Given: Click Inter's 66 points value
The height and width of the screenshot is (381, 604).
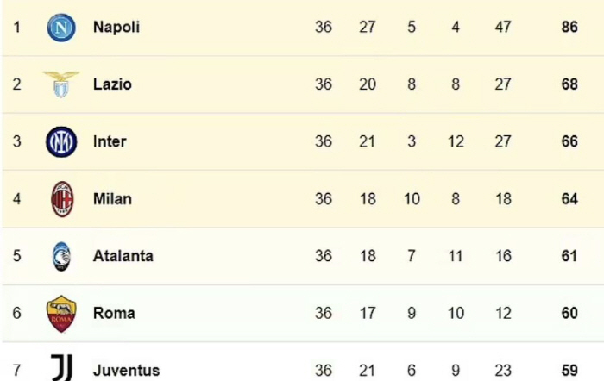Looking at the screenshot, I should pos(569,141).
